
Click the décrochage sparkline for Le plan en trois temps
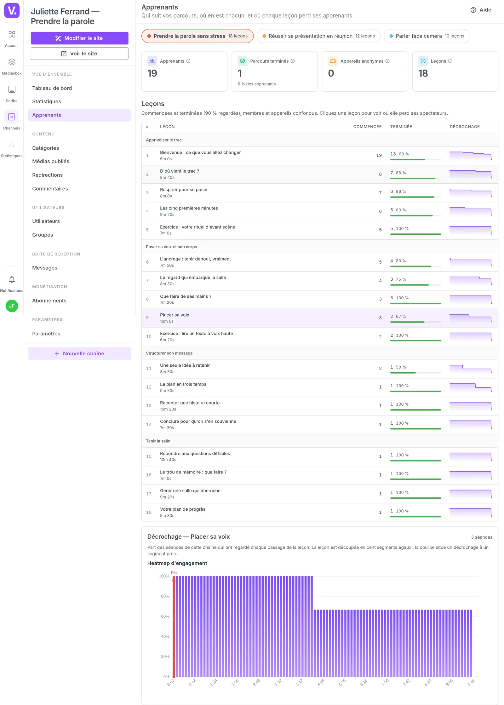(x=471, y=387)
